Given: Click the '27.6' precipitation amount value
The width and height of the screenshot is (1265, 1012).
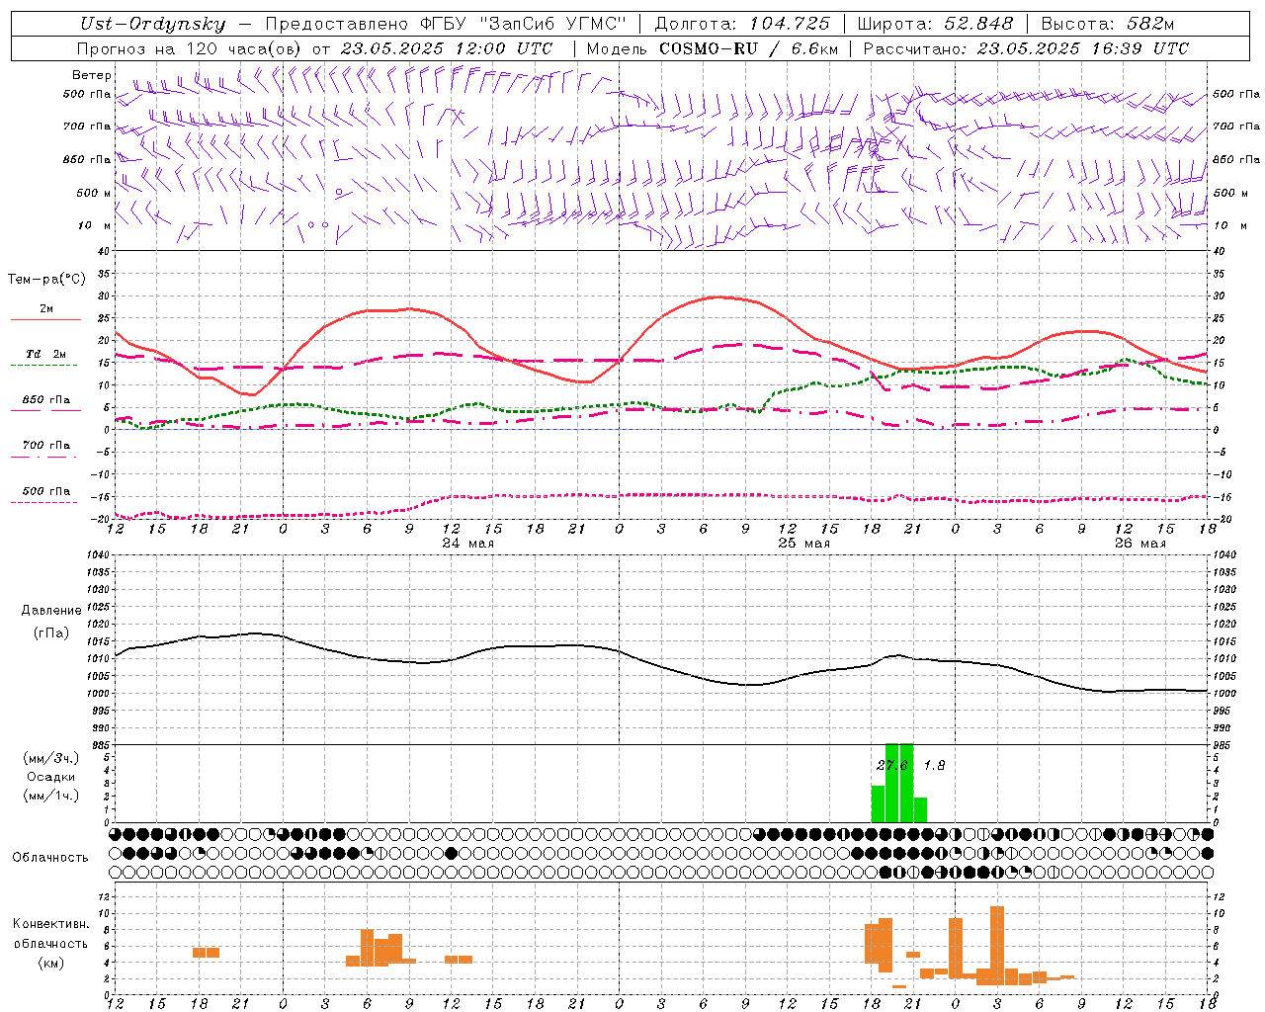Looking at the screenshot, I should click(891, 766).
